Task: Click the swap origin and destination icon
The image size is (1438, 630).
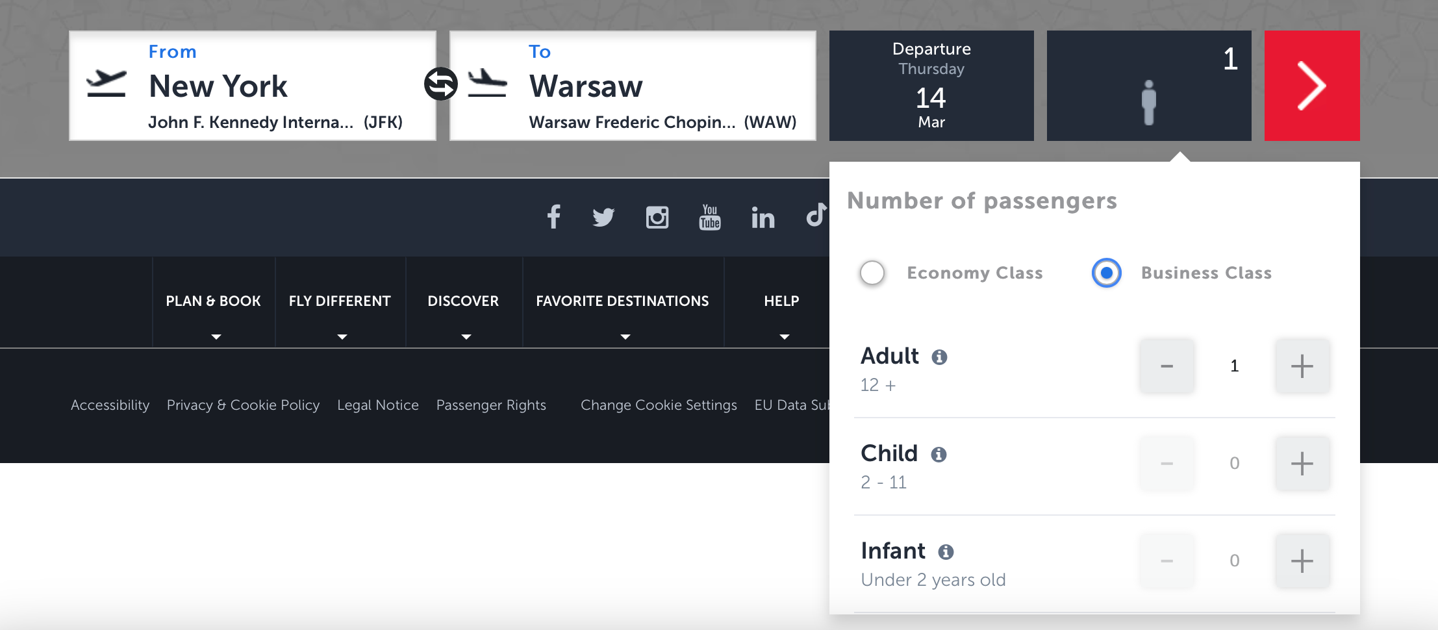Action: (x=441, y=84)
